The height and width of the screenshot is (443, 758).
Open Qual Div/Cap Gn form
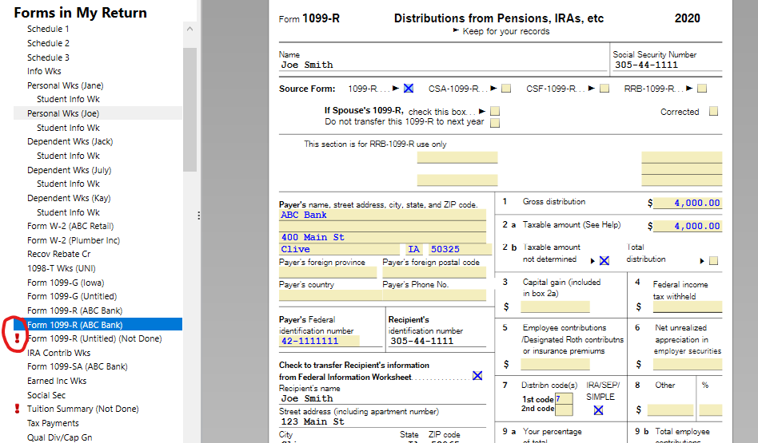[x=59, y=437]
